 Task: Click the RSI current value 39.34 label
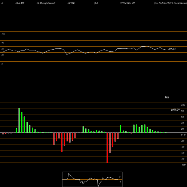(172, 49)
